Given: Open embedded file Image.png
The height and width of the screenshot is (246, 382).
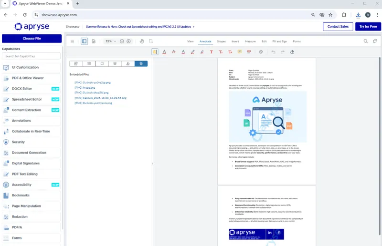Looking at the screenshot, I should point(85,88).
